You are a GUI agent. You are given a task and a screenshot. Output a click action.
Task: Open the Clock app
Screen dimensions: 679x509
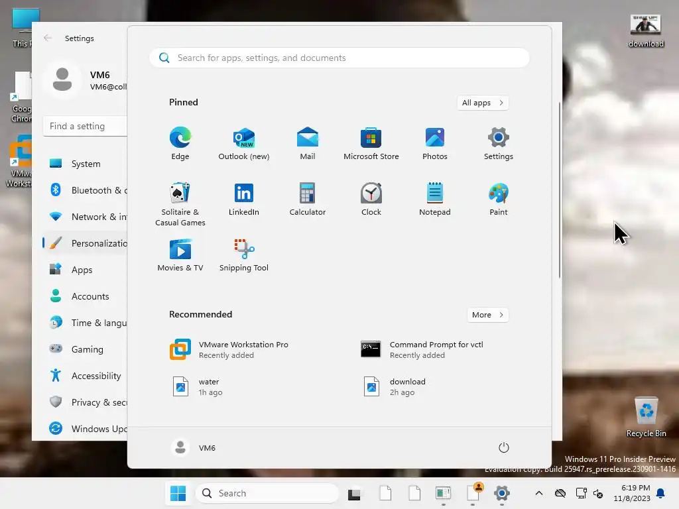point(371,199)
